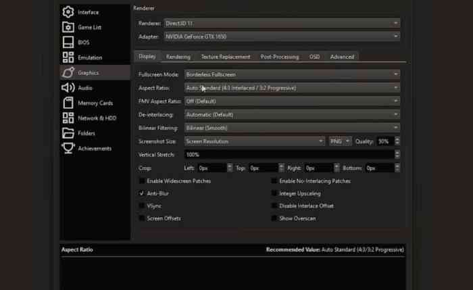Switch to the Rendering tab

pyautogui.click(x=178, y=57)
